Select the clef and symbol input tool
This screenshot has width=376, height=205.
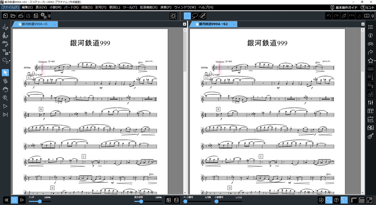point(5,35)
